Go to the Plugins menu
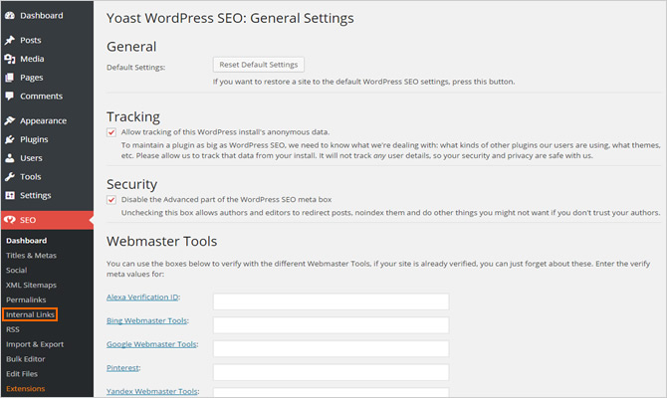The width and height of the screenshot is (667, 398). tap(34, 140)
